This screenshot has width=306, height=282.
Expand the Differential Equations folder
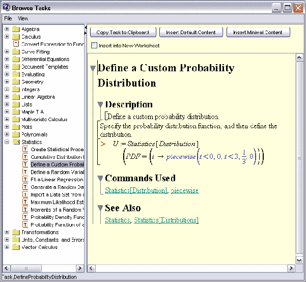pyautogui.click(x=7, y=59)
